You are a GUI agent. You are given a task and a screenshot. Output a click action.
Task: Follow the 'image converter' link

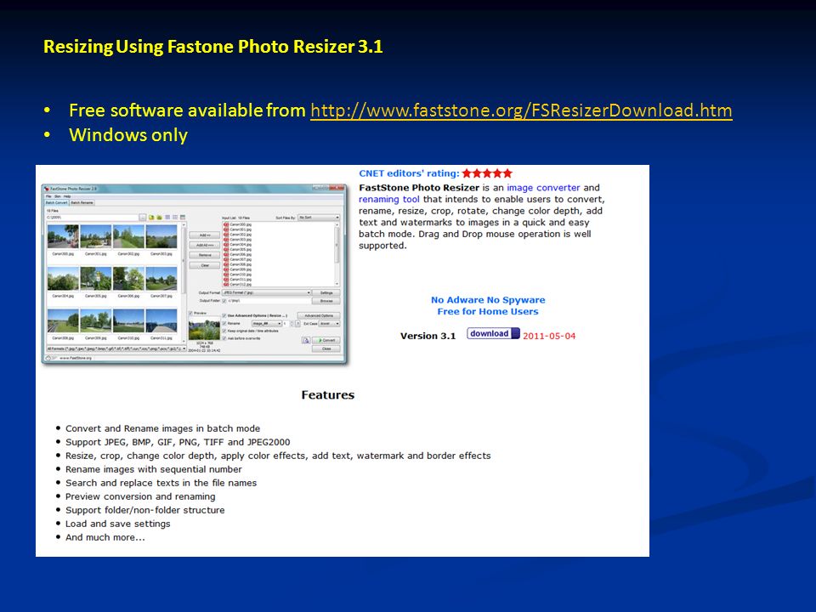(x=543, y=187)
